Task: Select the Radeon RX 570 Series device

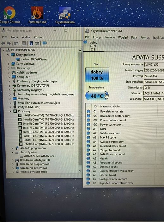Action: [x=34, y=59]
